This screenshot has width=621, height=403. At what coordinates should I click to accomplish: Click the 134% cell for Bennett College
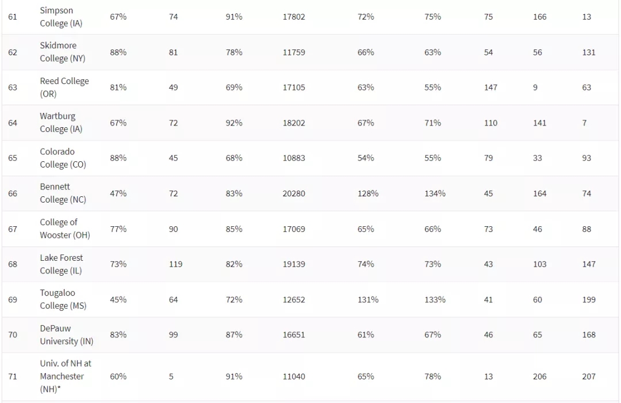435,193
